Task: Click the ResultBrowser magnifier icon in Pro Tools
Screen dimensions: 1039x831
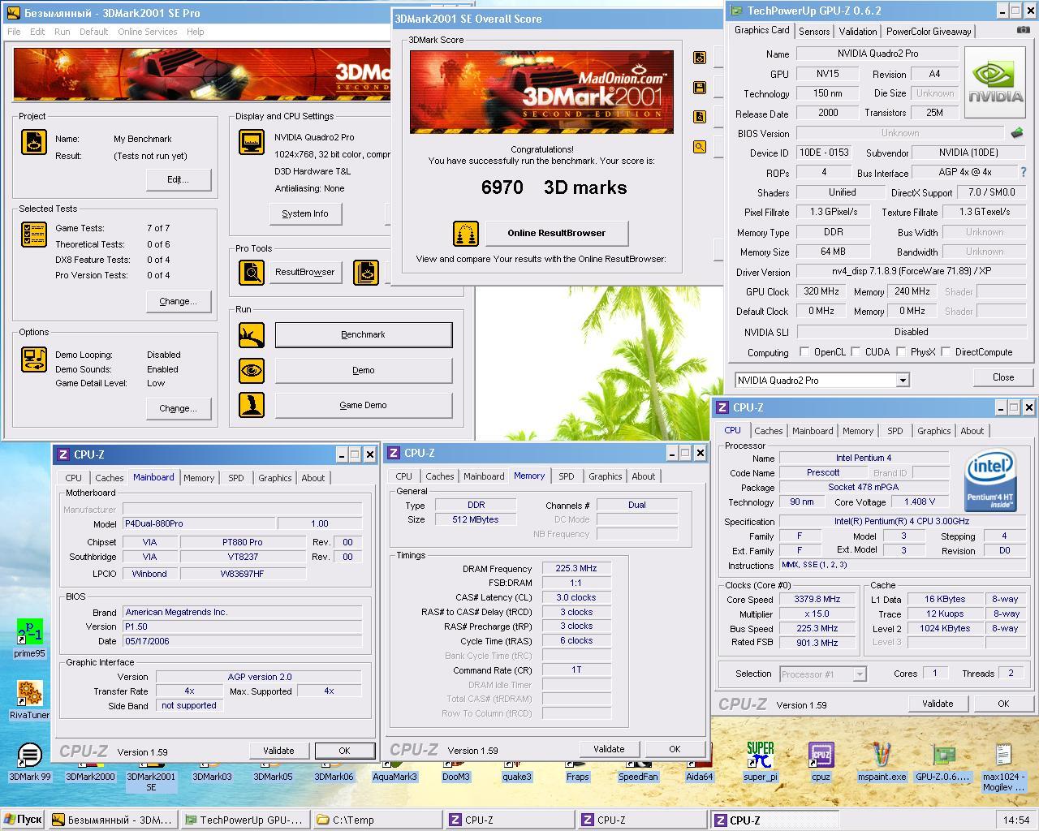Action: 252,273
